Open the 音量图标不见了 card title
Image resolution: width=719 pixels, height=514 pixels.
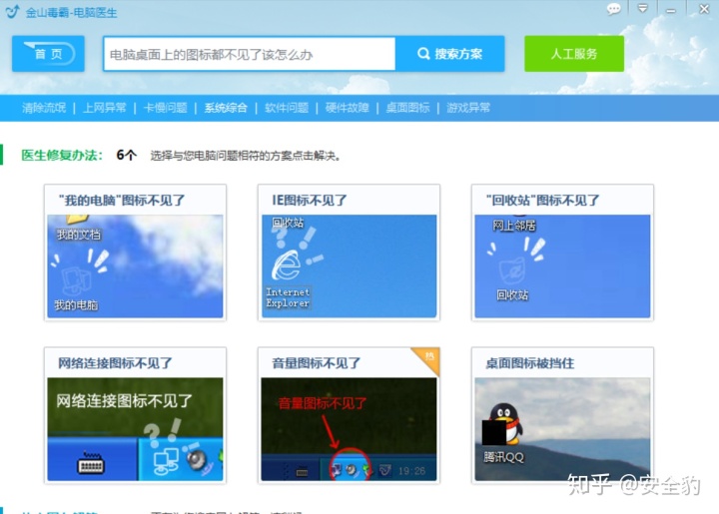317,363
